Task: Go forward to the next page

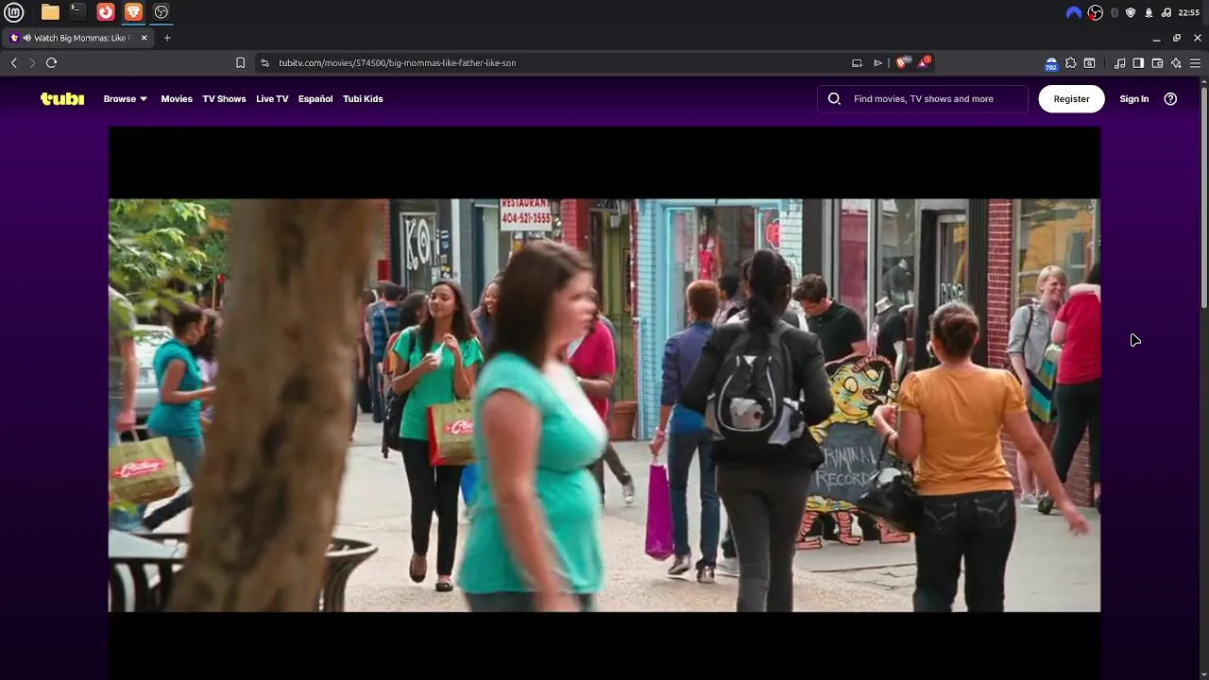Action: (32, 62)
